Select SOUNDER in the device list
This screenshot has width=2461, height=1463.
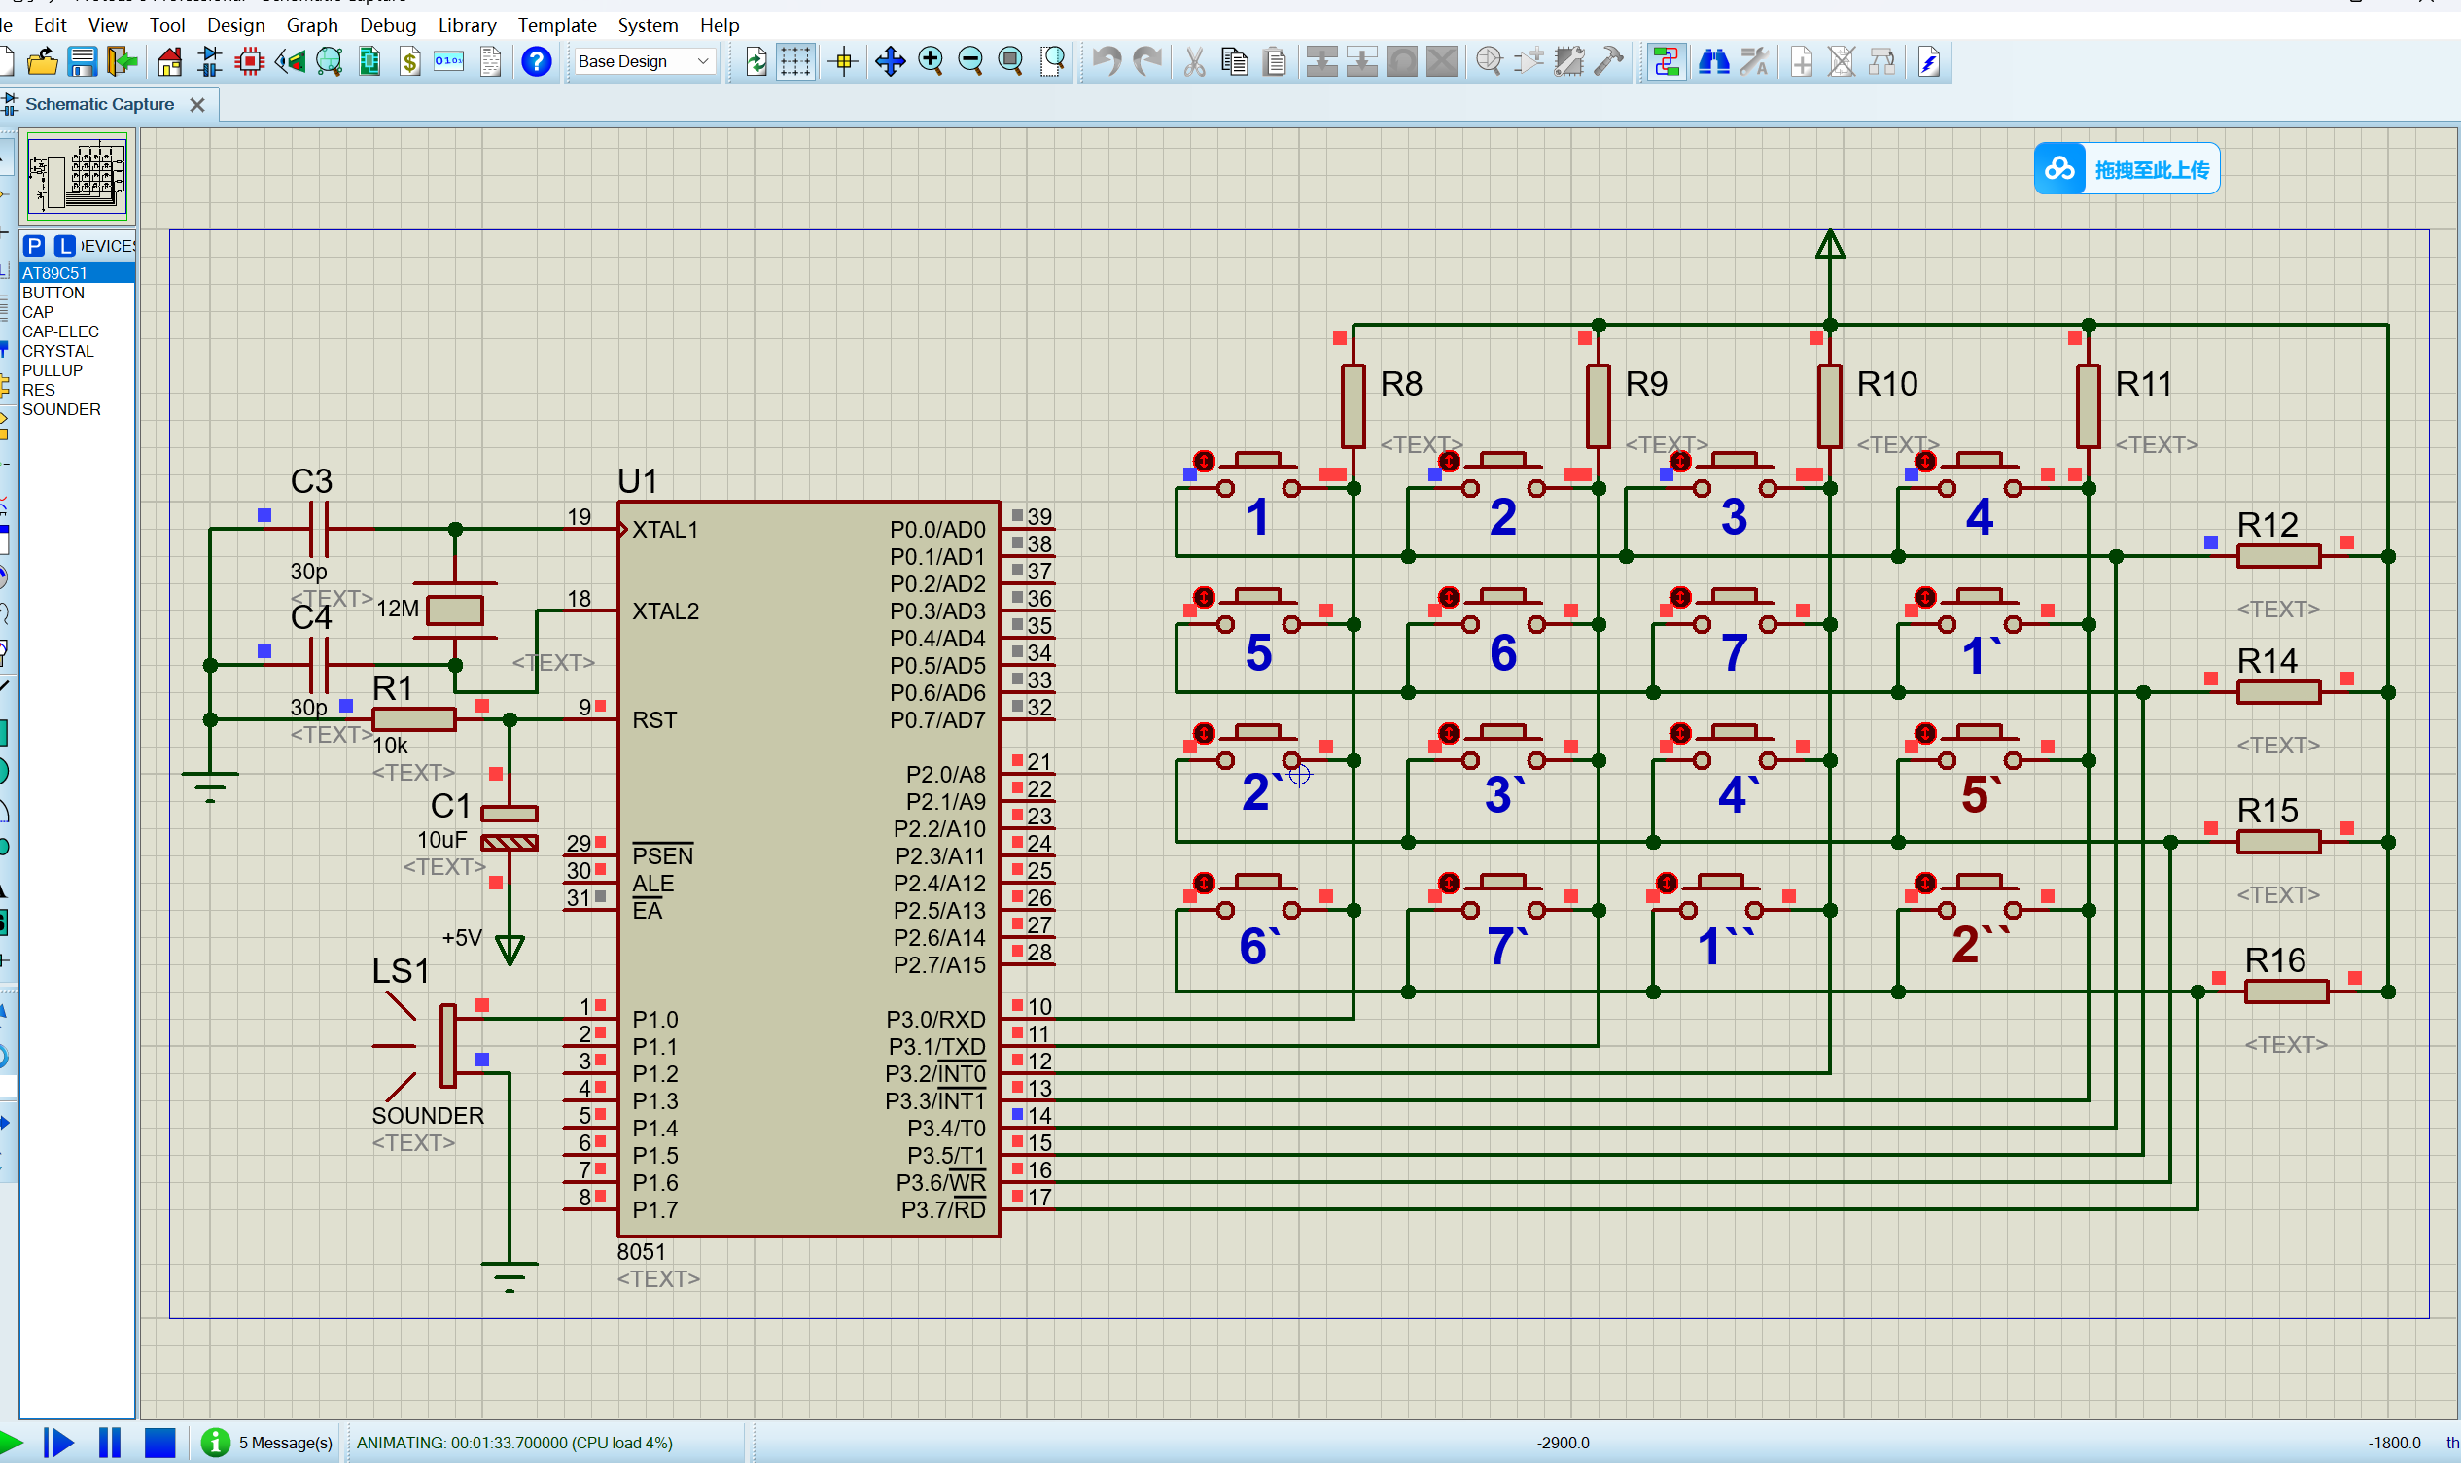pyautogui.click(x=77, y=409)
